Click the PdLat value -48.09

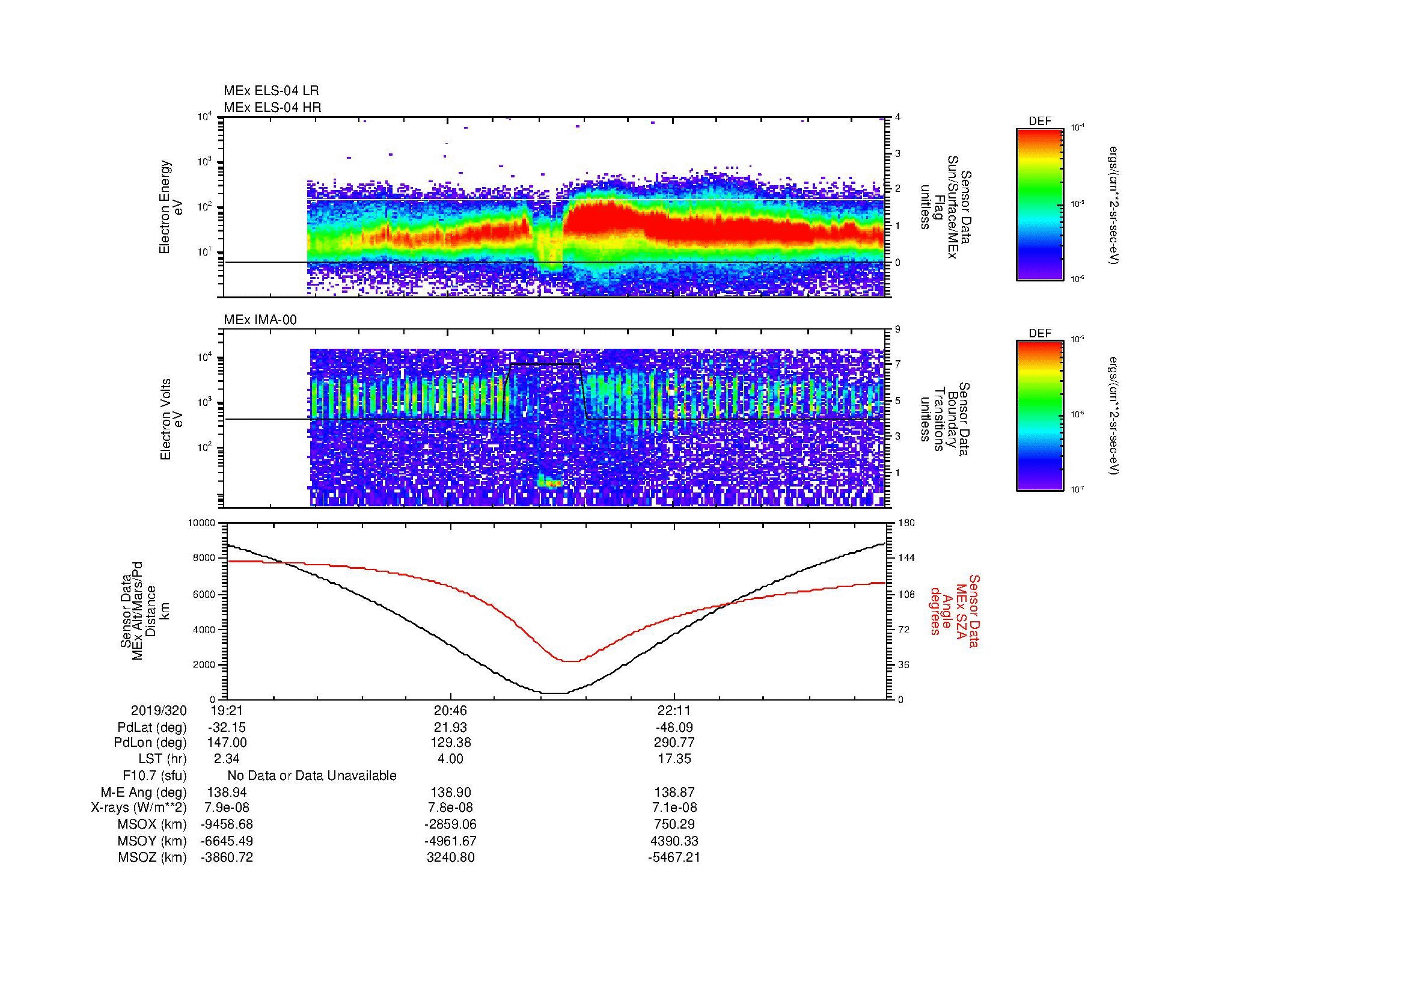coord(674,728)
